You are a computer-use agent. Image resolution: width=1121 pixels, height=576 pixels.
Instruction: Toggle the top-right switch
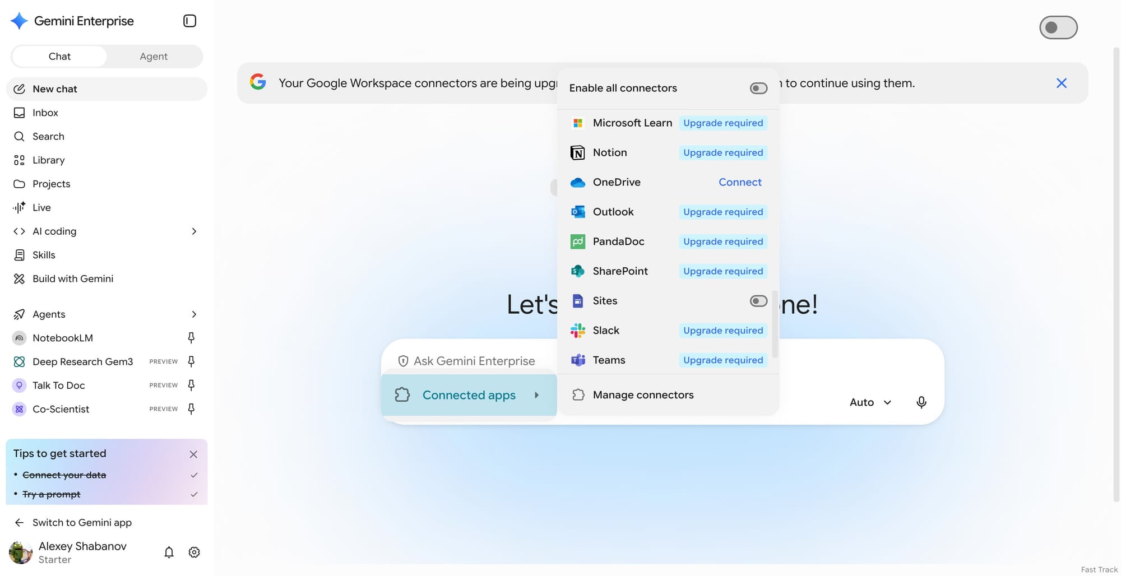click(x=1058, y=27)
